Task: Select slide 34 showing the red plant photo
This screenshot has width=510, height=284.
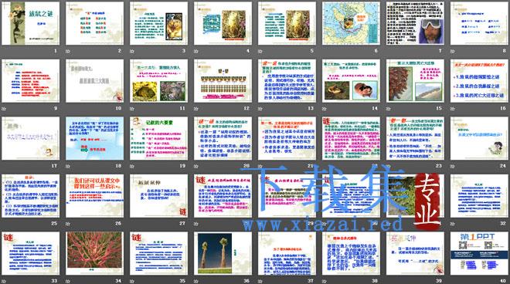Action: [94, 253]
